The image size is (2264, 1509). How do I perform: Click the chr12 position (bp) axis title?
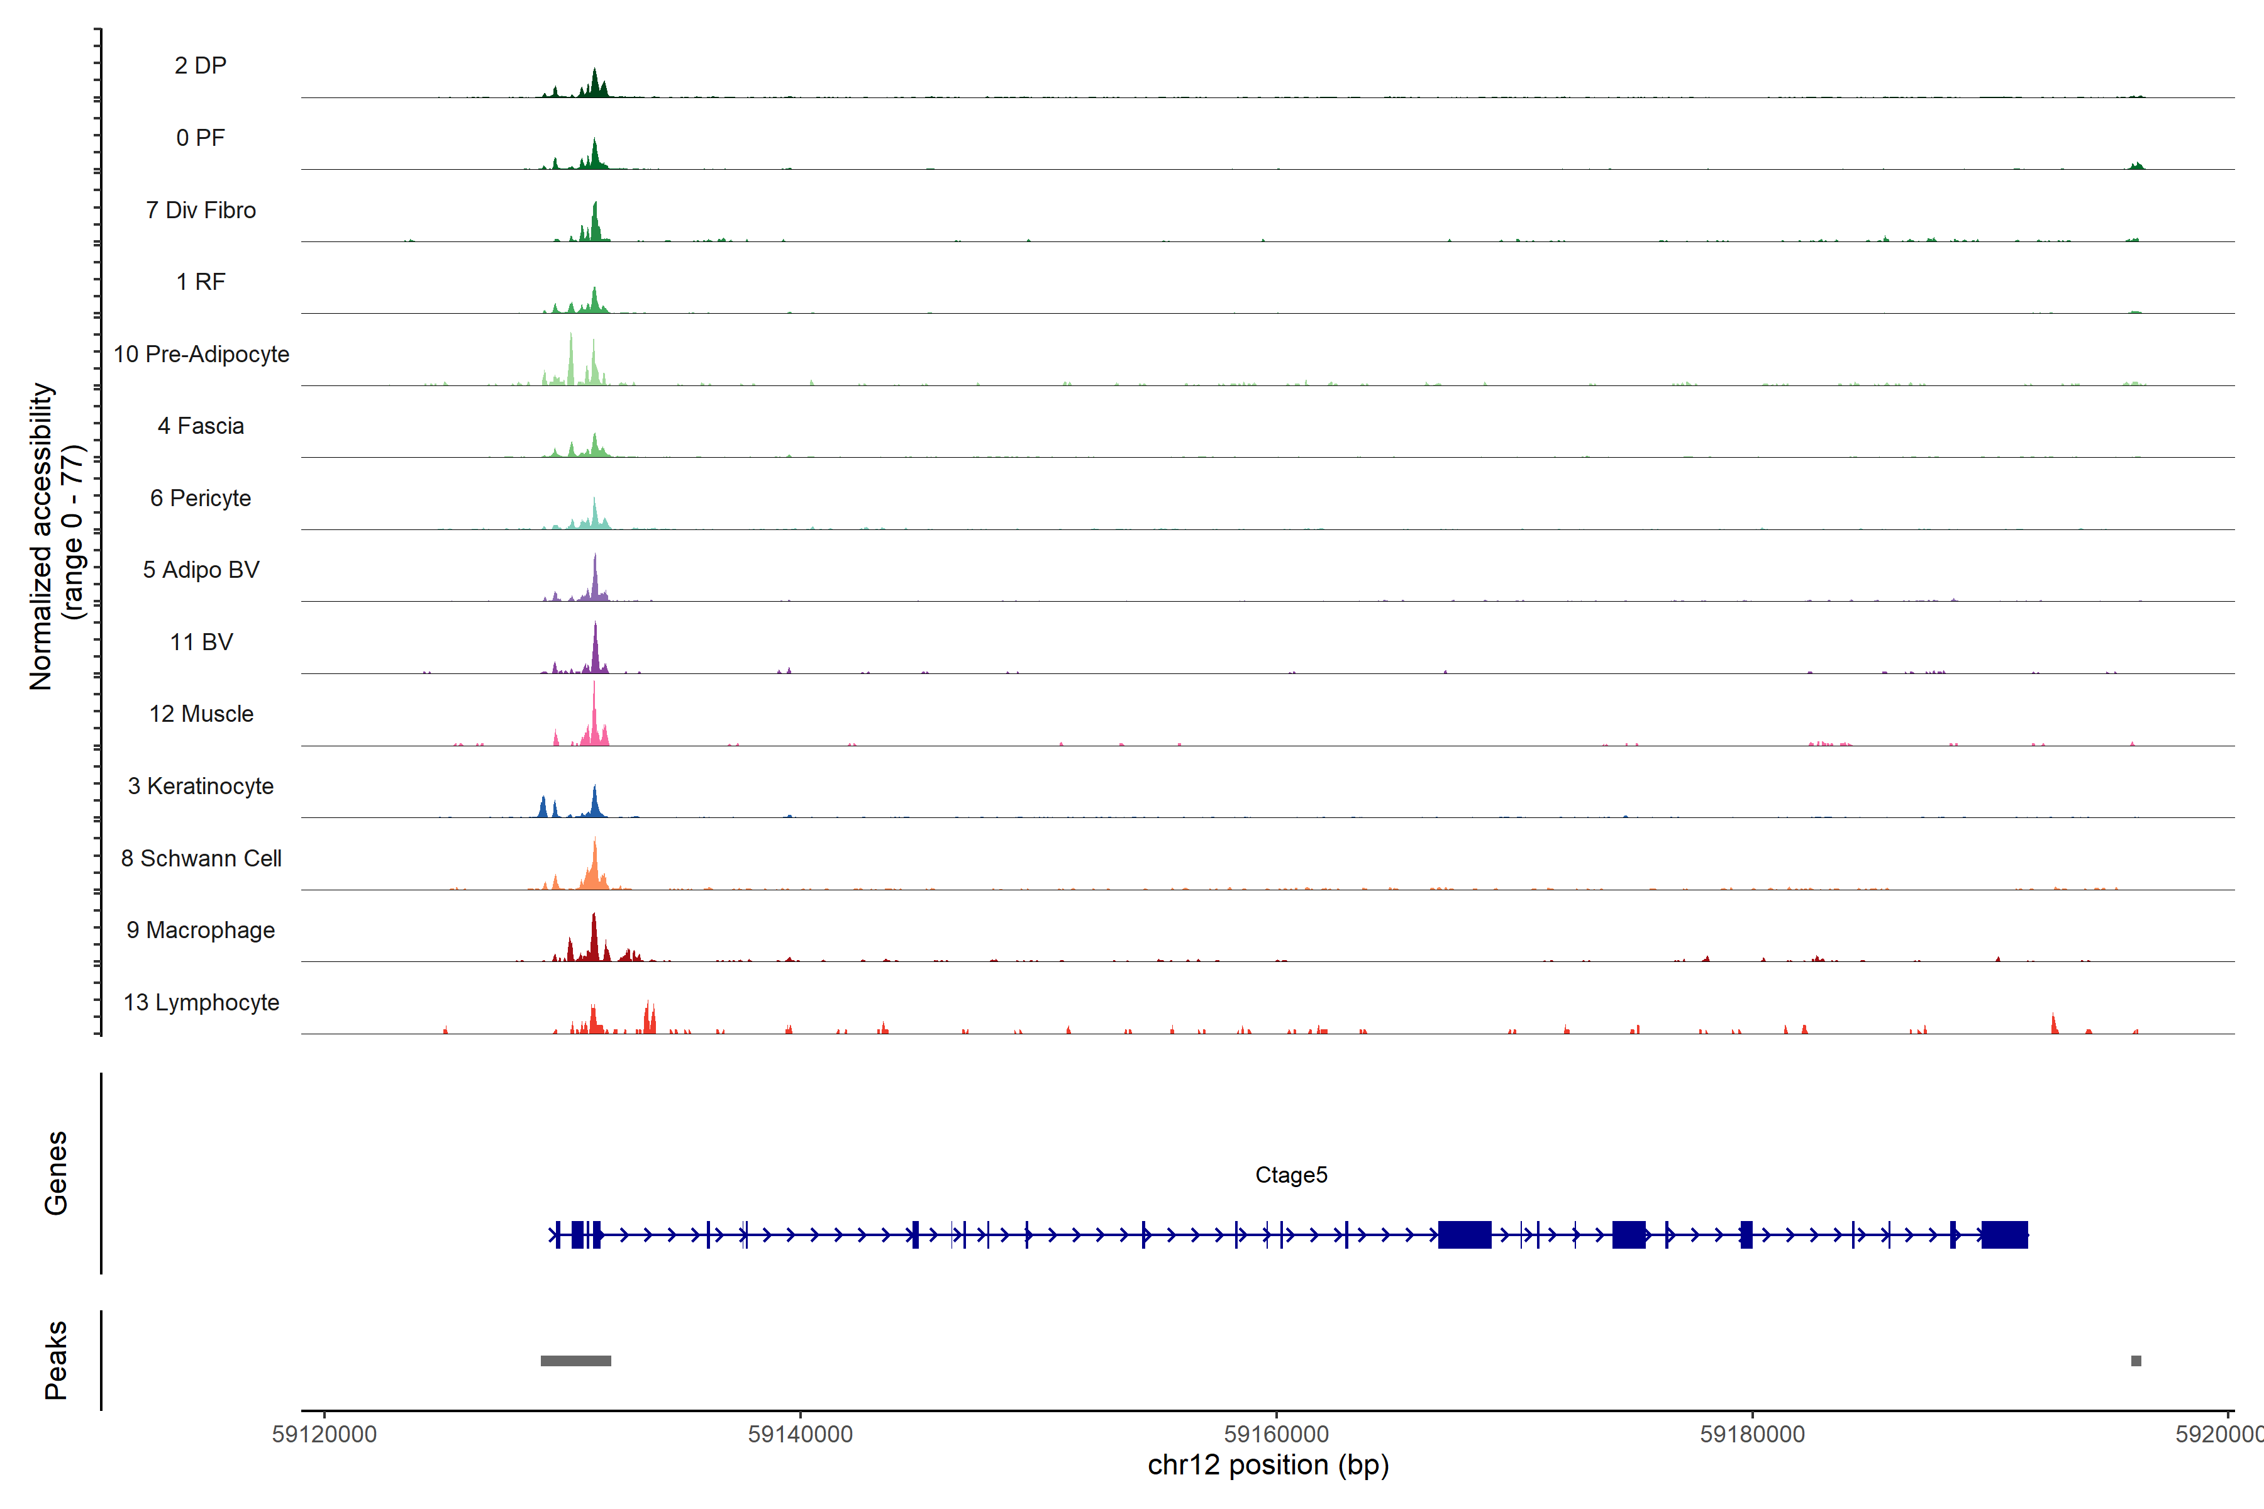[x=1268, y=1465]
